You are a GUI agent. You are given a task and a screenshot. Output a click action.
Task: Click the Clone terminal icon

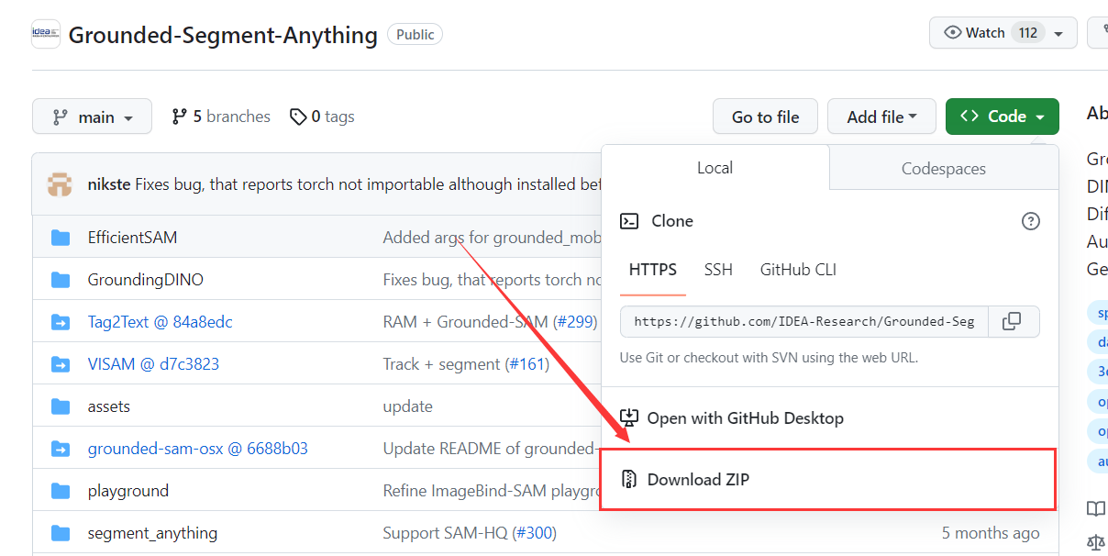[x=629, y=221]
